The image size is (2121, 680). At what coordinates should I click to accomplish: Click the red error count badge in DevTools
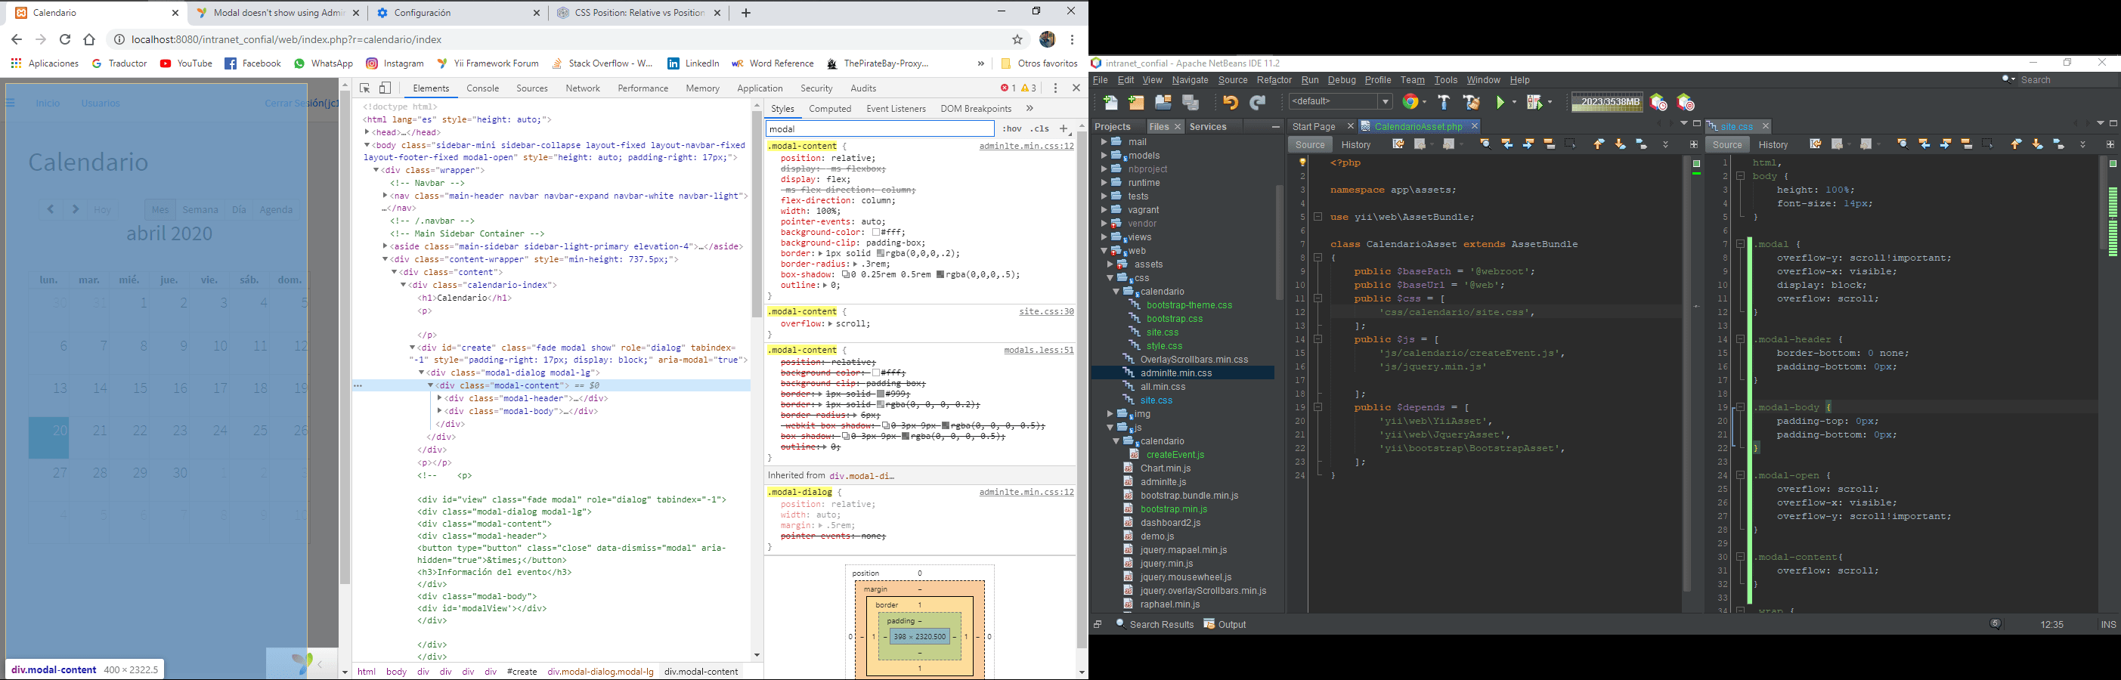(x=1008, y=88)
